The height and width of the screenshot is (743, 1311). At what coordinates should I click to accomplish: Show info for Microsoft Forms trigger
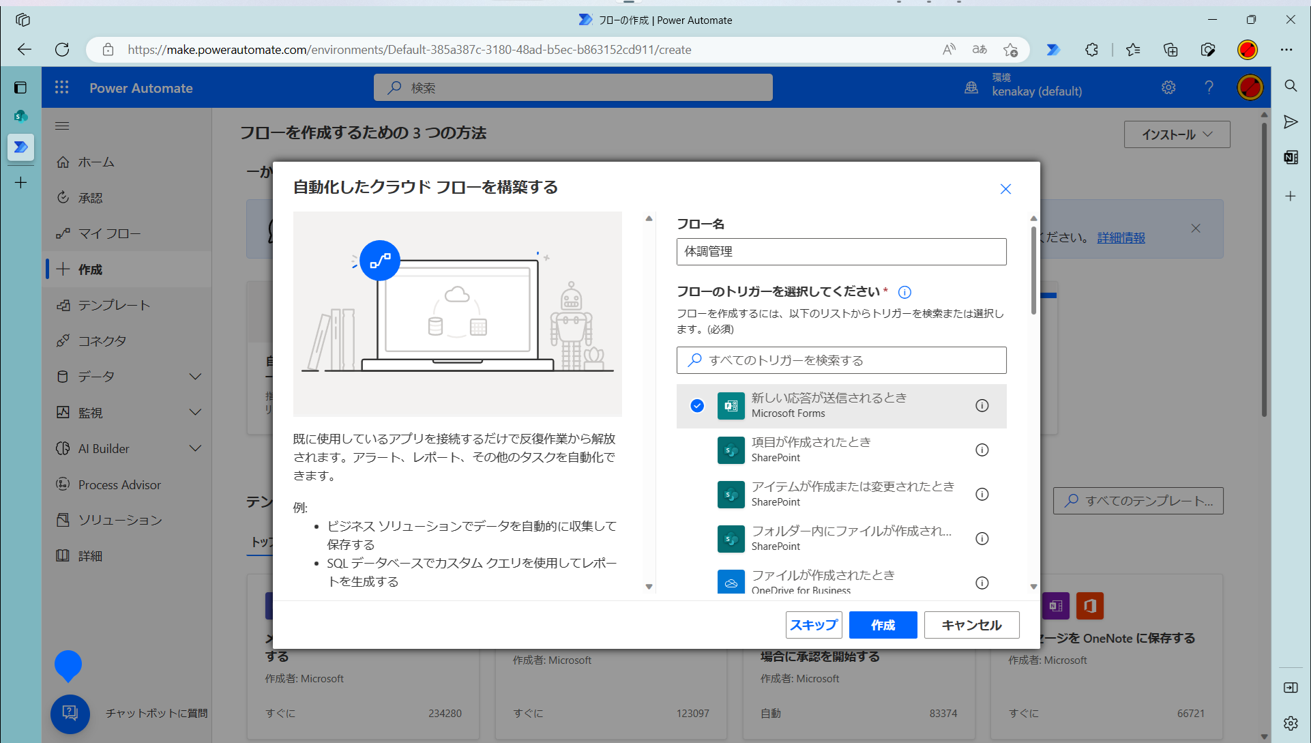[982, 405]
